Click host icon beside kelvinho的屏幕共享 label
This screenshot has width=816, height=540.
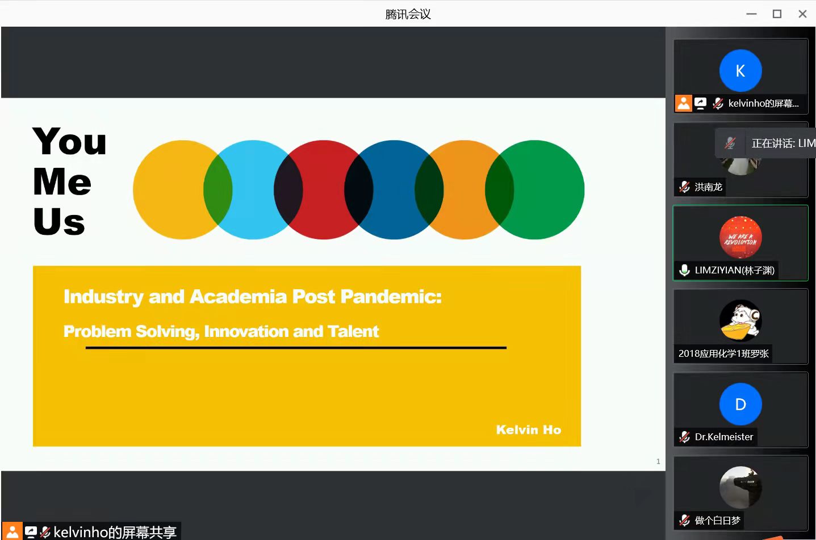(x=12, y=531)
